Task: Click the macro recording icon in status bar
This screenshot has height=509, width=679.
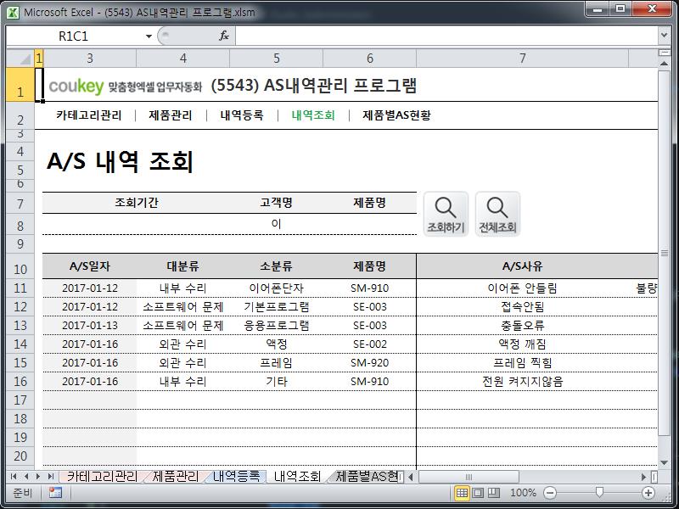Action: click(55, 493)
